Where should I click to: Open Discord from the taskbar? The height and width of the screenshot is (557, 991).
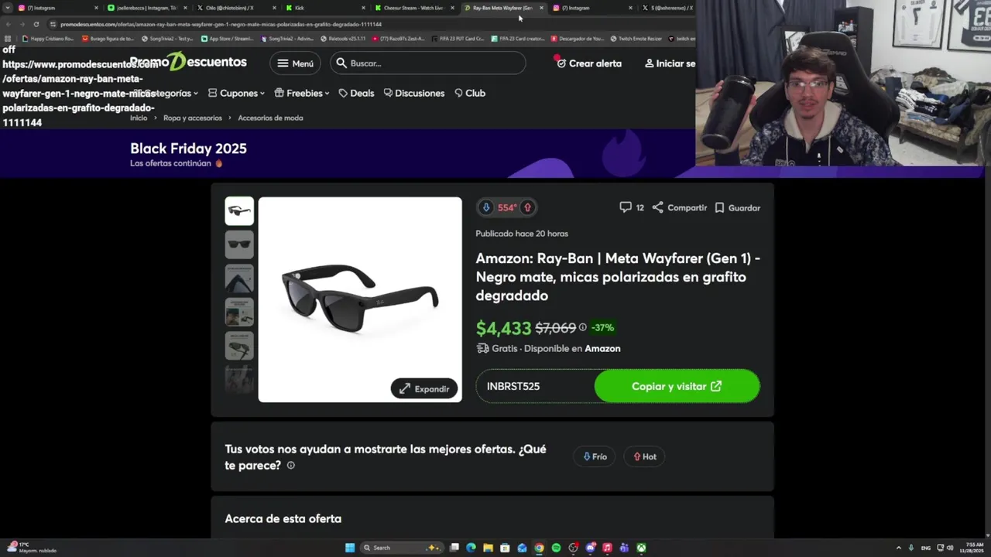tap(590, 548)
